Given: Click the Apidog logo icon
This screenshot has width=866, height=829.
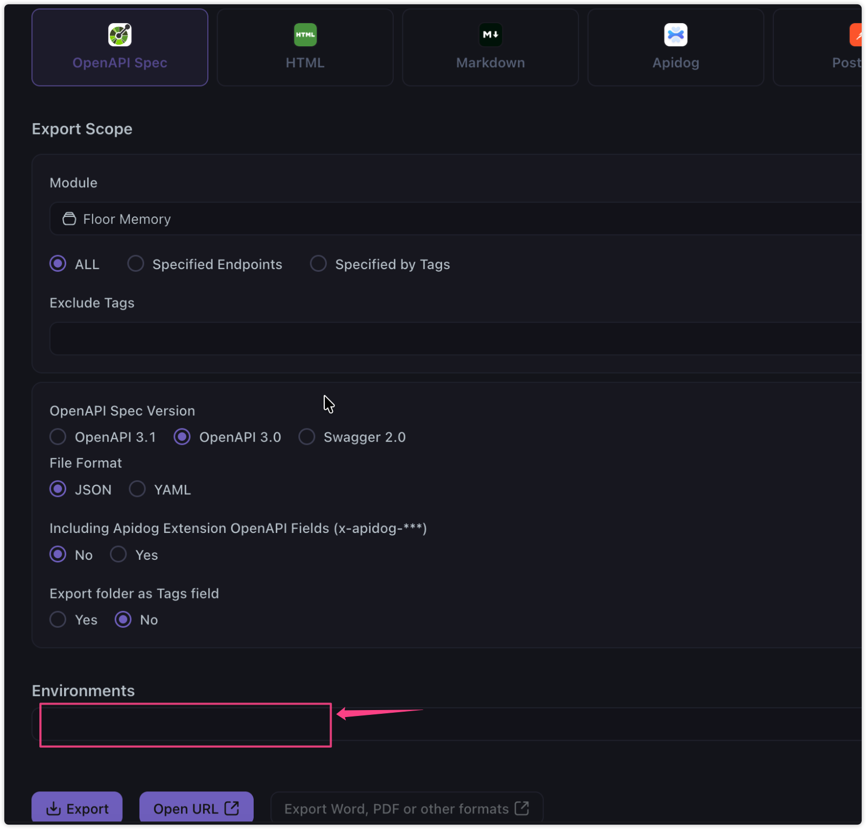Looking at the screenshot, I should point(675,35).
